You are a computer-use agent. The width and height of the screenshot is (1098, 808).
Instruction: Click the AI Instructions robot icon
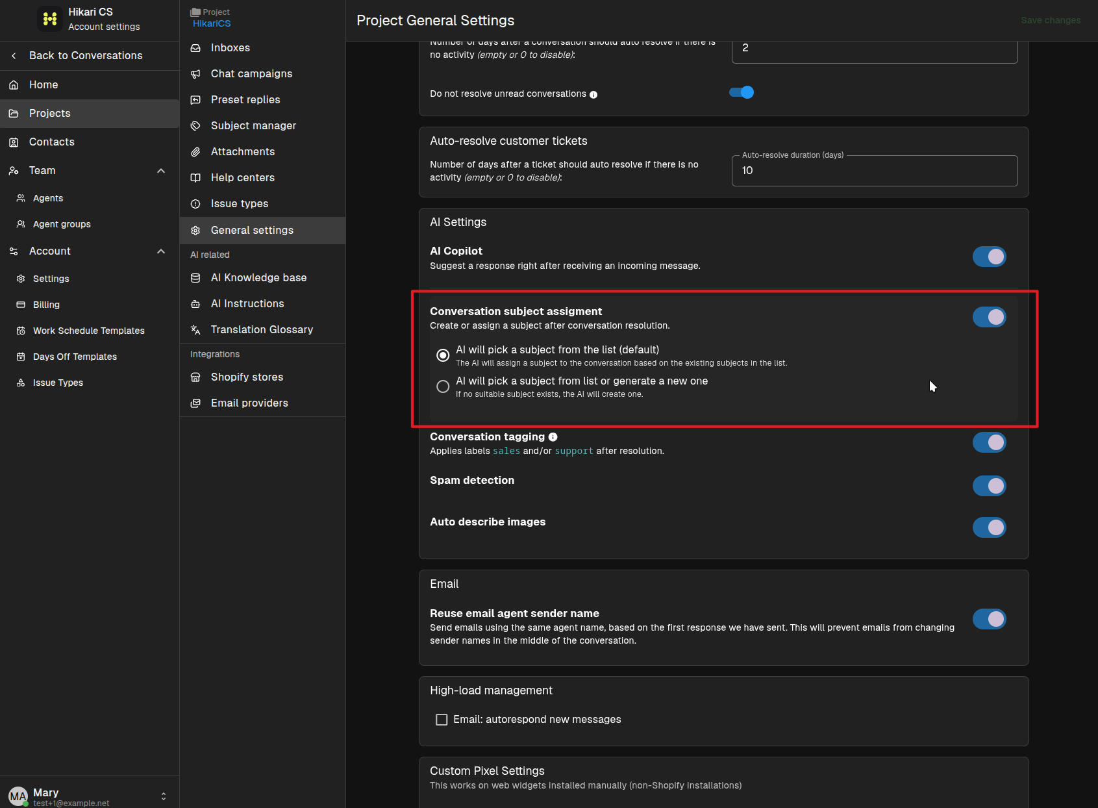195,304
